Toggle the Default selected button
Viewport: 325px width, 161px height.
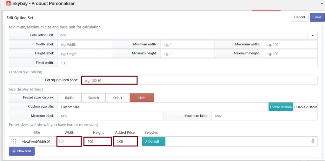coord(154,142)
